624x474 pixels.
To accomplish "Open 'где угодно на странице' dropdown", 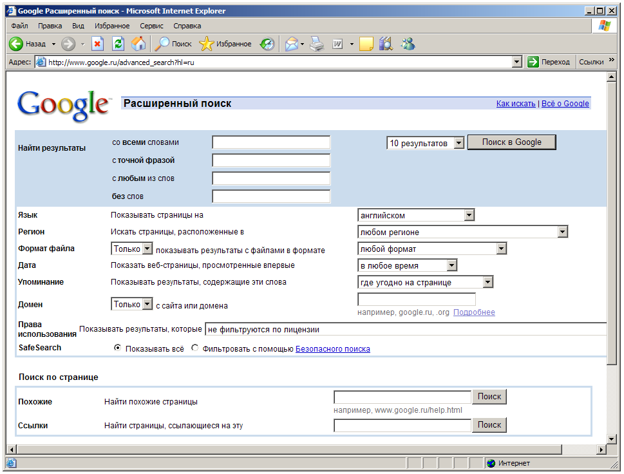I will click(x=426, y=282).
